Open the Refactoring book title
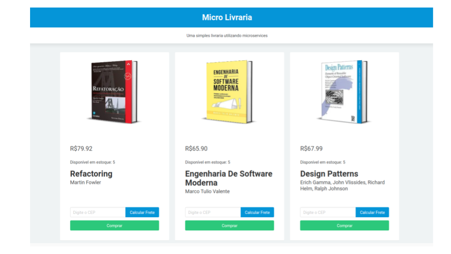 pos(91,174)
